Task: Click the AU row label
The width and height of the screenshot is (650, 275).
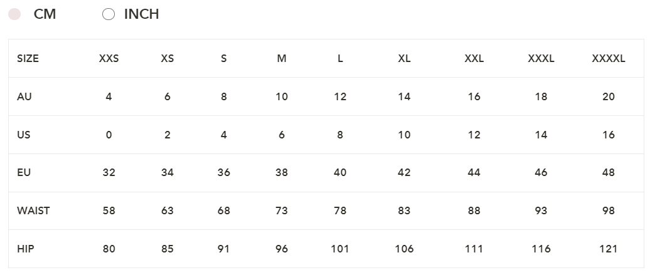Action: coord(24,97)
